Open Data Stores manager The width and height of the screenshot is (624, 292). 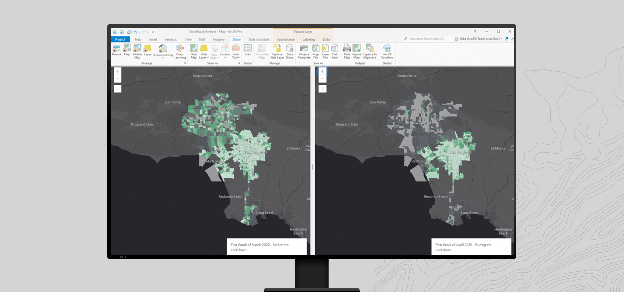click(290, 51)
